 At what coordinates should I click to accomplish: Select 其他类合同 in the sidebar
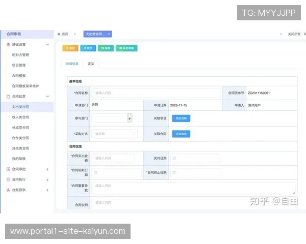(20, 148)
